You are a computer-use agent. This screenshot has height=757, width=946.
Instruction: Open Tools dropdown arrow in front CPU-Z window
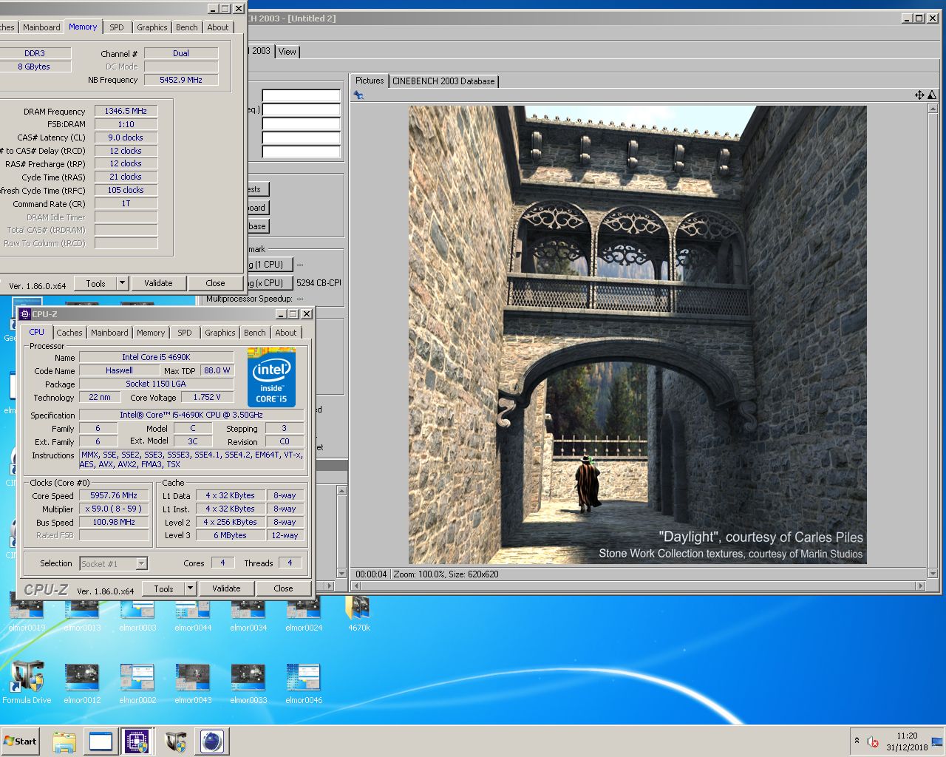coord(190,588)
